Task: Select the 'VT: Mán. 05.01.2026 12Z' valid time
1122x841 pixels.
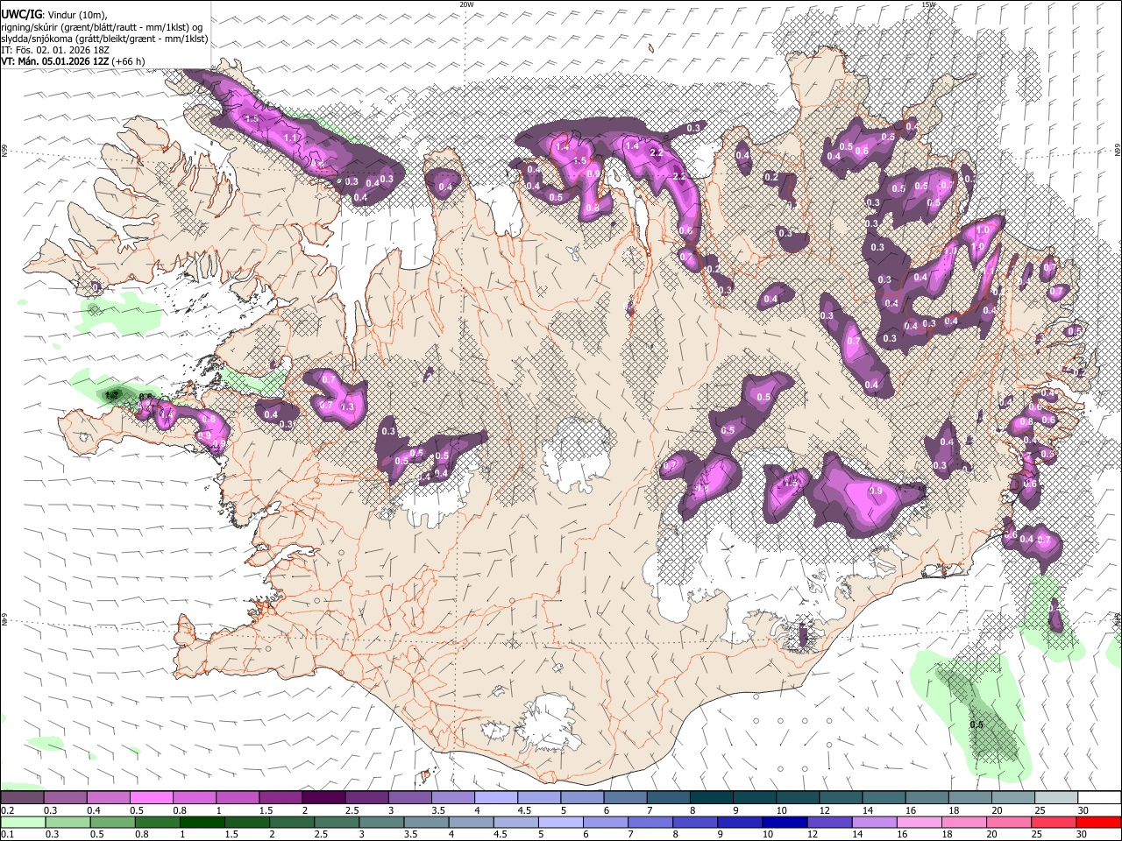Action: [55, 61]
